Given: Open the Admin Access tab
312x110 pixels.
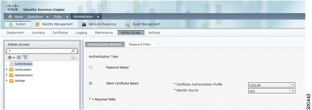Looking at the screenshot, I should click(x=131, y=33).
